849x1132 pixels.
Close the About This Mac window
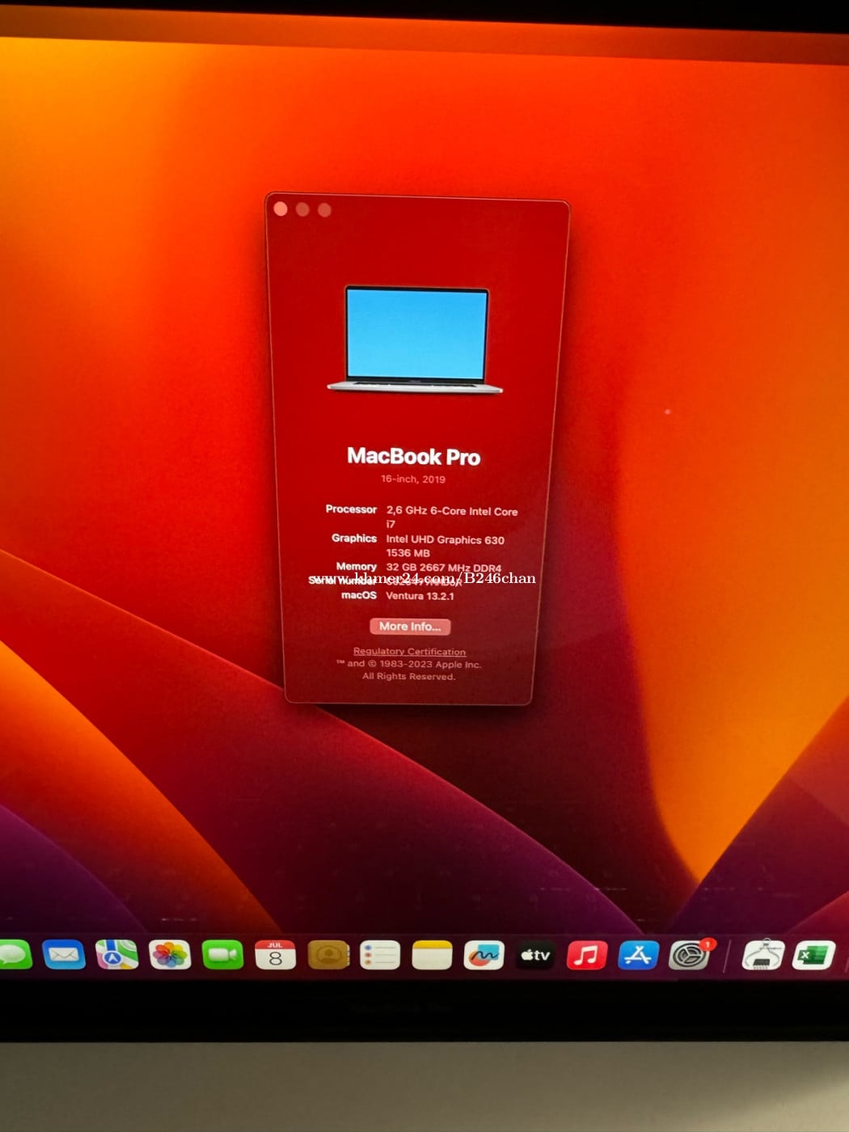281,209
